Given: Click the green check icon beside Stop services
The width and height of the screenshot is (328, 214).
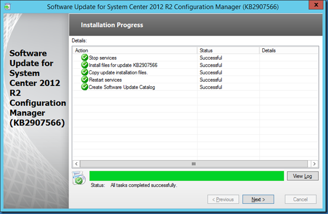Looking at the screenshot, I should (85, 57).
